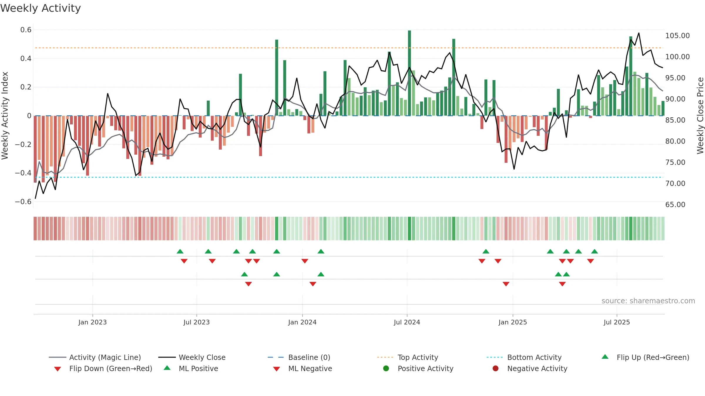The width and height of the screenshot is (705, 396).
Task: Click the cyan dotted Bottom Activity legend swatch
Action: 495,357
